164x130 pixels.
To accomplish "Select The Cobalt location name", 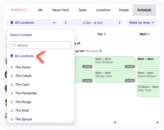I will pyautogui.click(x=23, y=76).
